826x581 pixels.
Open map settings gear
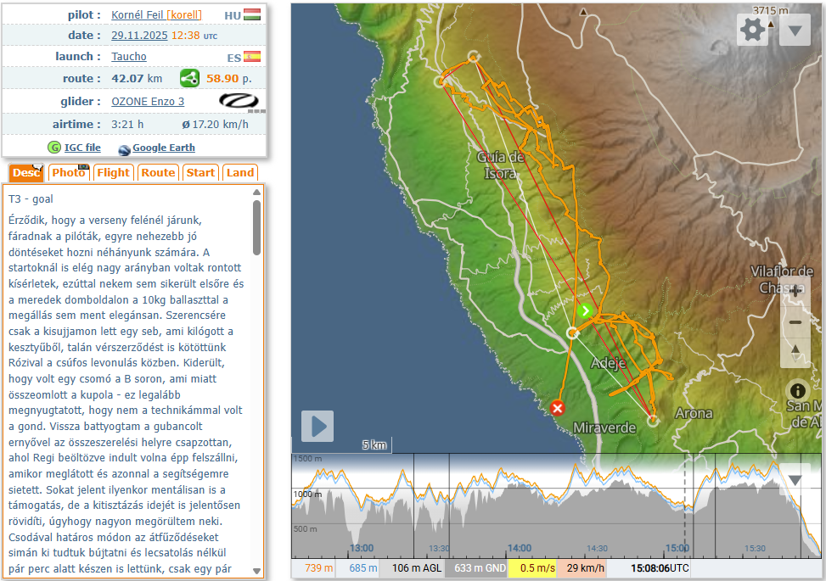752,31
